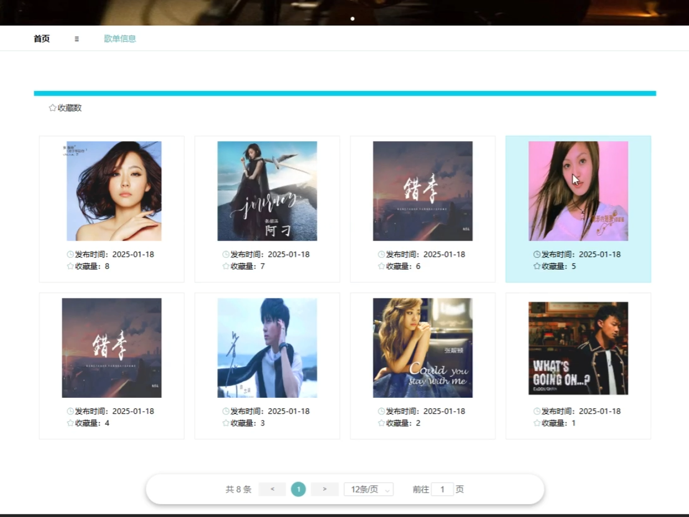Click the star icon next to 收藏量：5
This screenshot has width=689, height=517.
coord(537,266)
